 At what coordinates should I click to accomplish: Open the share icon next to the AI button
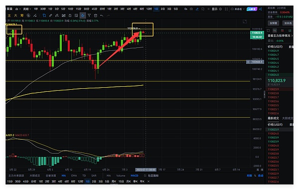(x=261, y=9)
